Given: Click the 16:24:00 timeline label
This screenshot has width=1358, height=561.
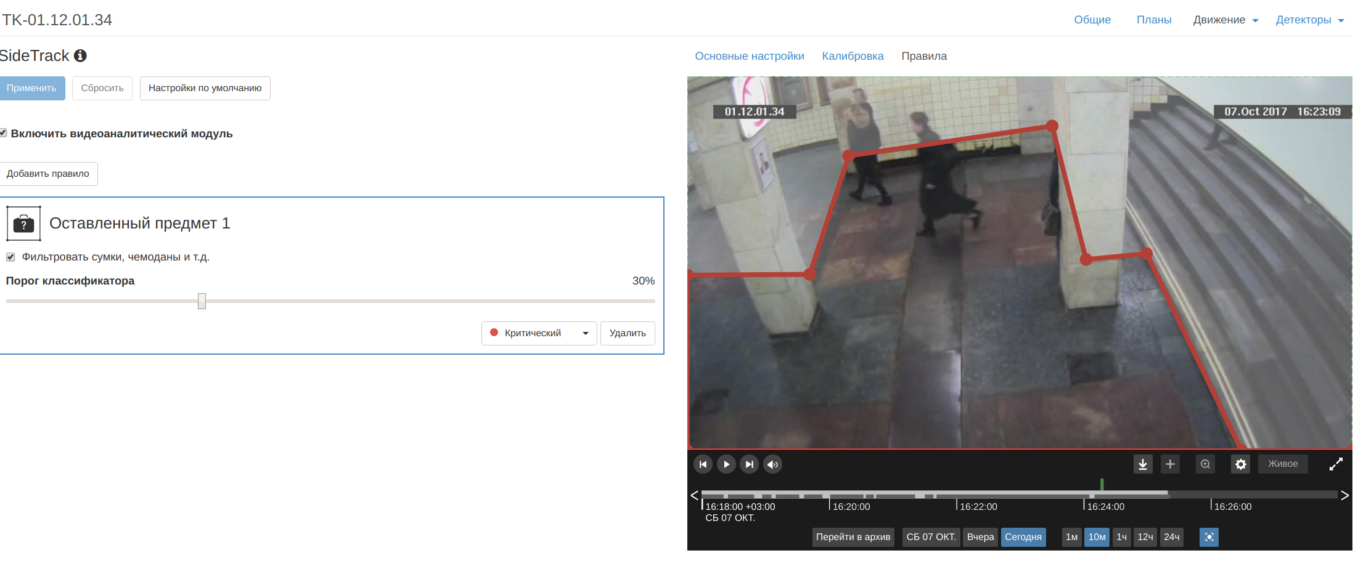Looking at the screenshot, I should click(x=1105, y=507).
